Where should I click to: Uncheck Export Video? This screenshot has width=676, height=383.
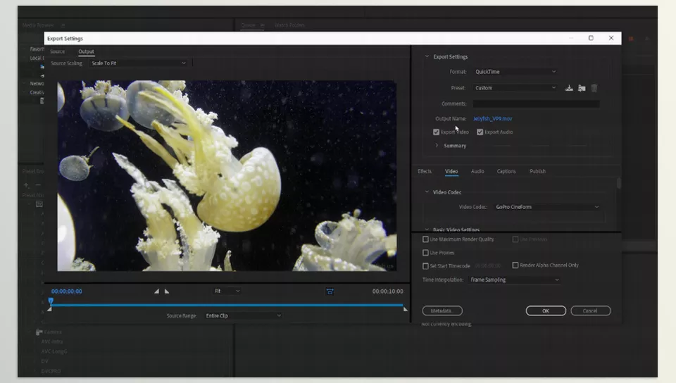[x=437, y=132]
